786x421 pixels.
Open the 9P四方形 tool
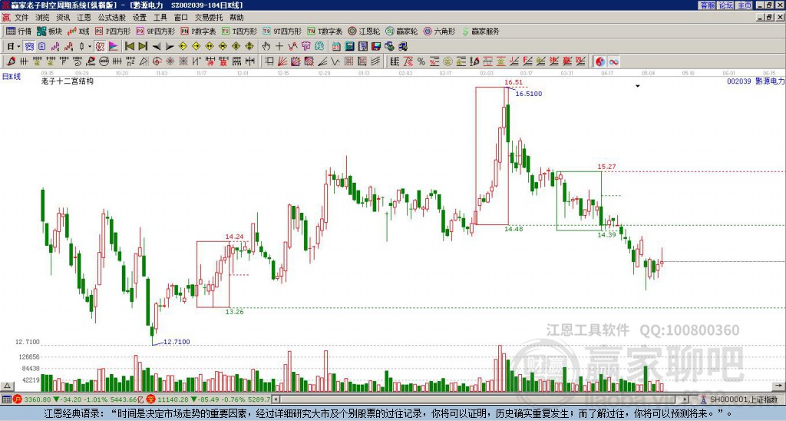[155, 31]
